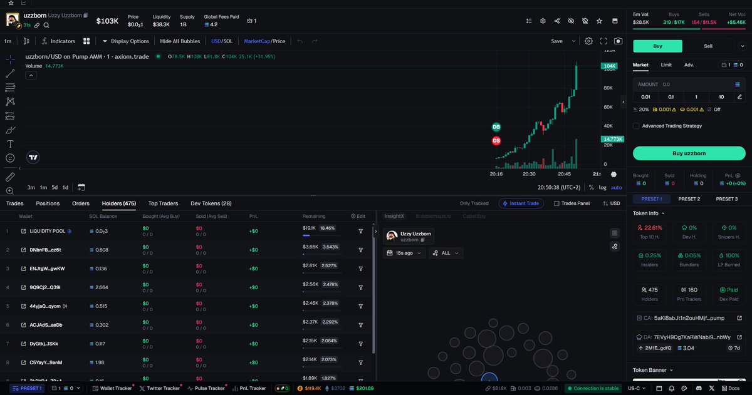Search the token with magnifier icon
The image size is (752, 395).
pos(46,25)
